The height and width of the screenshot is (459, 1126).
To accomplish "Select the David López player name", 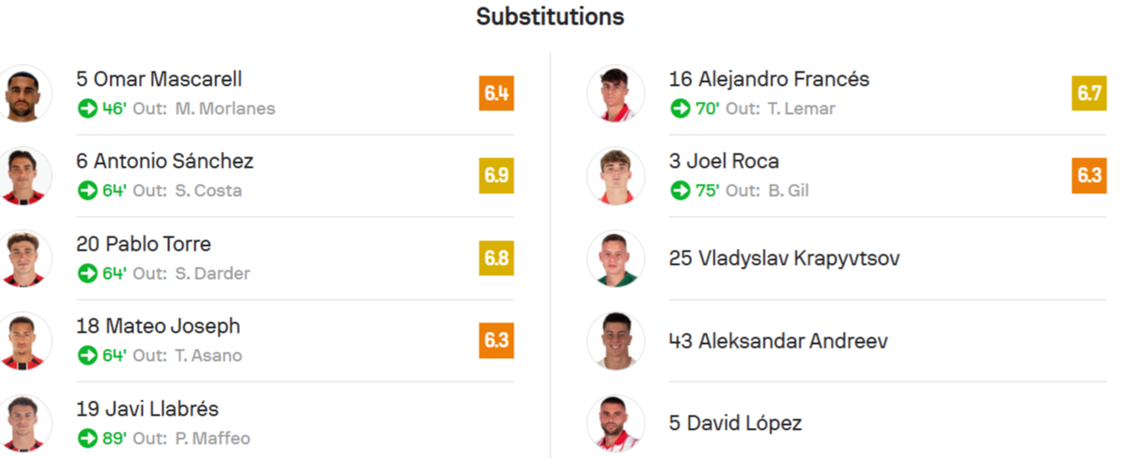I will point(735,423).
